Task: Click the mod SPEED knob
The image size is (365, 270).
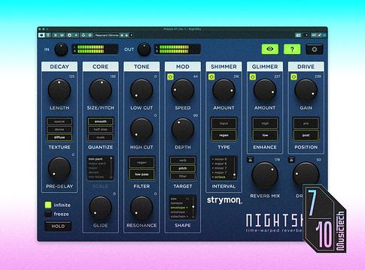Action: click(x=183, y=90)
